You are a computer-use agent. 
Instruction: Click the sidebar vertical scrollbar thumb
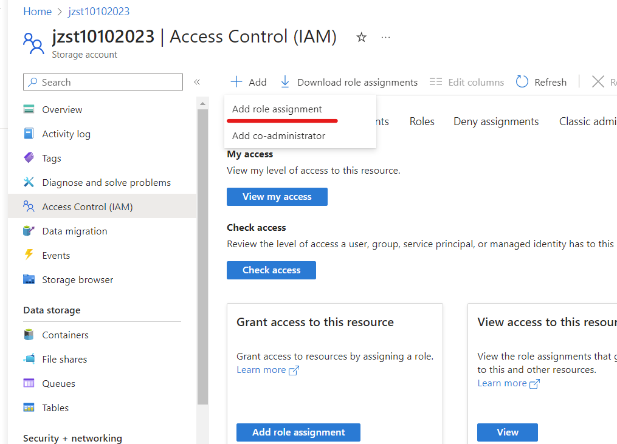(202, 257)
